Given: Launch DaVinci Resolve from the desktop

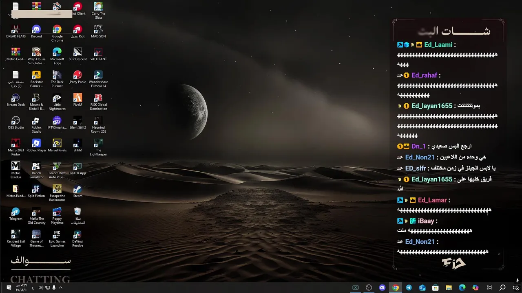Looking at the screenshot, I should (77, 238).
